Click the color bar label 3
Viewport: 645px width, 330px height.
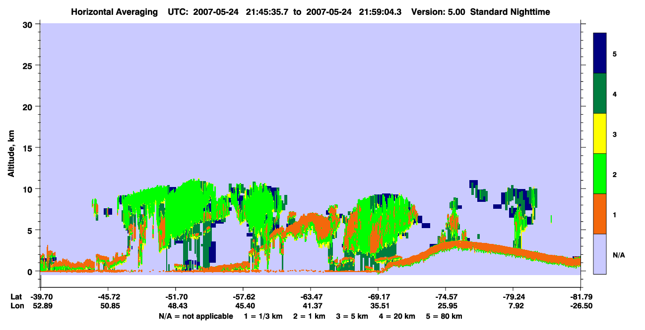(615, 135)
